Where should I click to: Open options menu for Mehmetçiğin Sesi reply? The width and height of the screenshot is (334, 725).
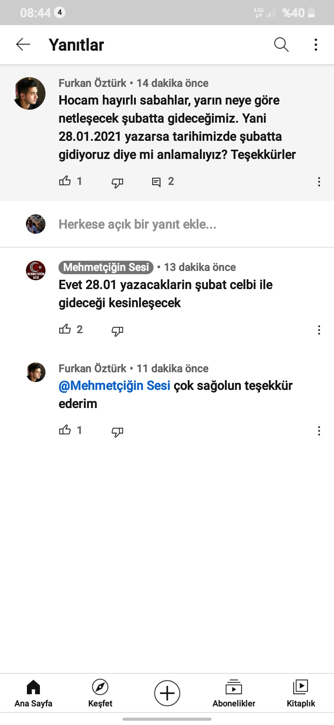319,330
